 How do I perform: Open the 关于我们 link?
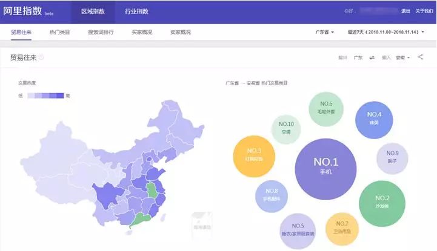coord(424,11)
